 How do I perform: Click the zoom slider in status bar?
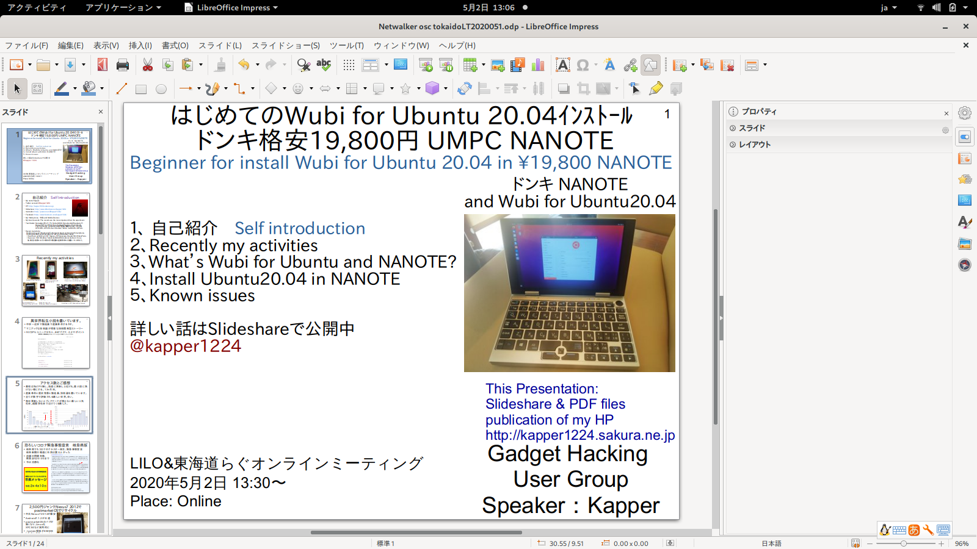904,544
